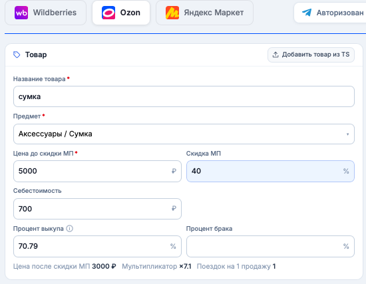366x284 pixels.
Task: Open the Аксессуары / Сумка combo box
Action: (184, 134)
